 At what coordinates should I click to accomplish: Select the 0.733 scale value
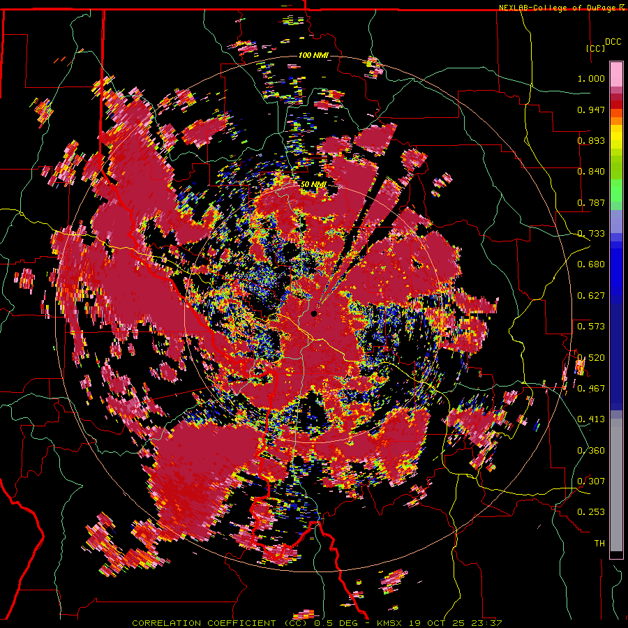[x=591, y=234]
